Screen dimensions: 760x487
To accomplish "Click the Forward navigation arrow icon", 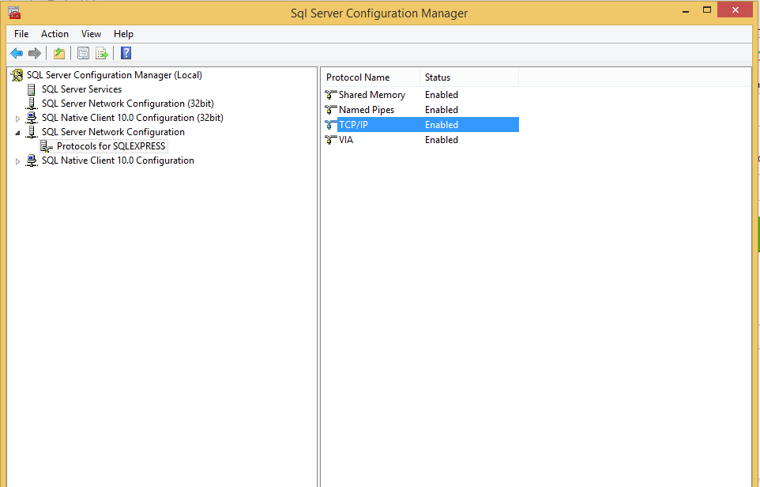I will pos(35,53).
